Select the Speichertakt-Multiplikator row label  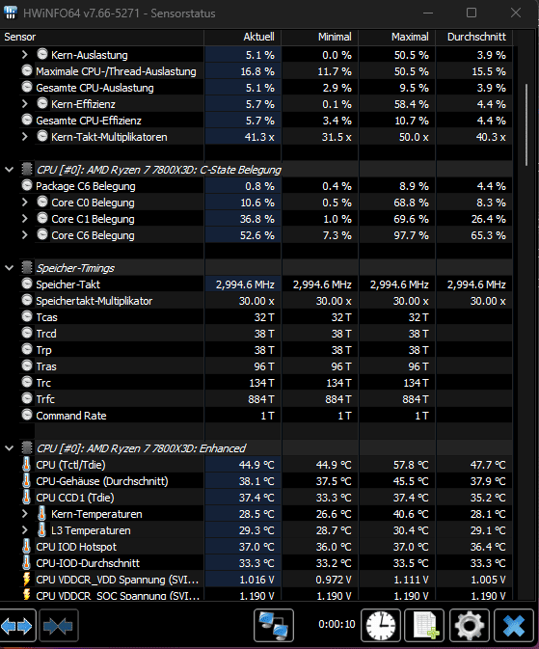point(94,301)
